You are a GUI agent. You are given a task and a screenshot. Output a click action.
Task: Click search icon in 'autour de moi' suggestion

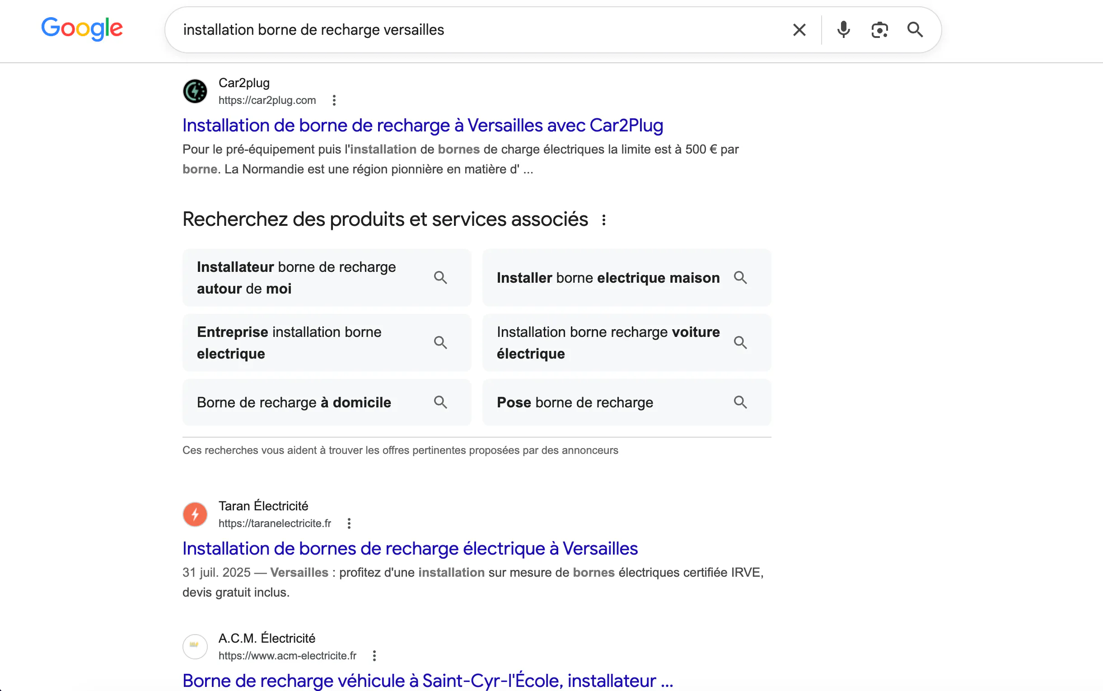click(440, 277)
